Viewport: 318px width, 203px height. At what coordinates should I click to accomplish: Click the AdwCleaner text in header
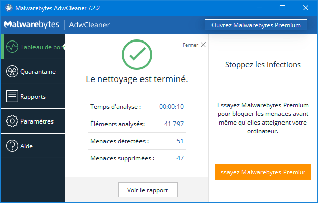click(89, 25)
